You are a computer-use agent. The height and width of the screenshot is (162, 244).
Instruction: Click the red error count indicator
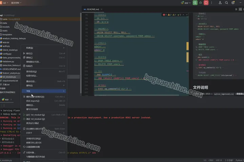pos(165,15)
